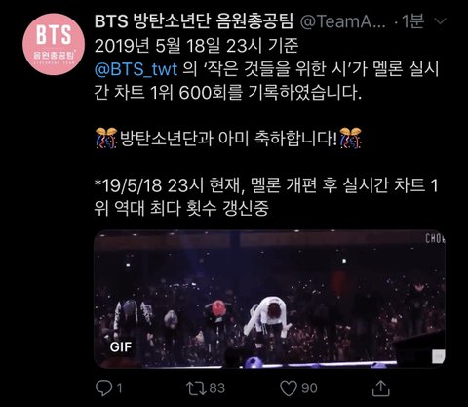This screenshot has width=468, height=407.
Task: Click the reply count 1
Action: point(119,388)
